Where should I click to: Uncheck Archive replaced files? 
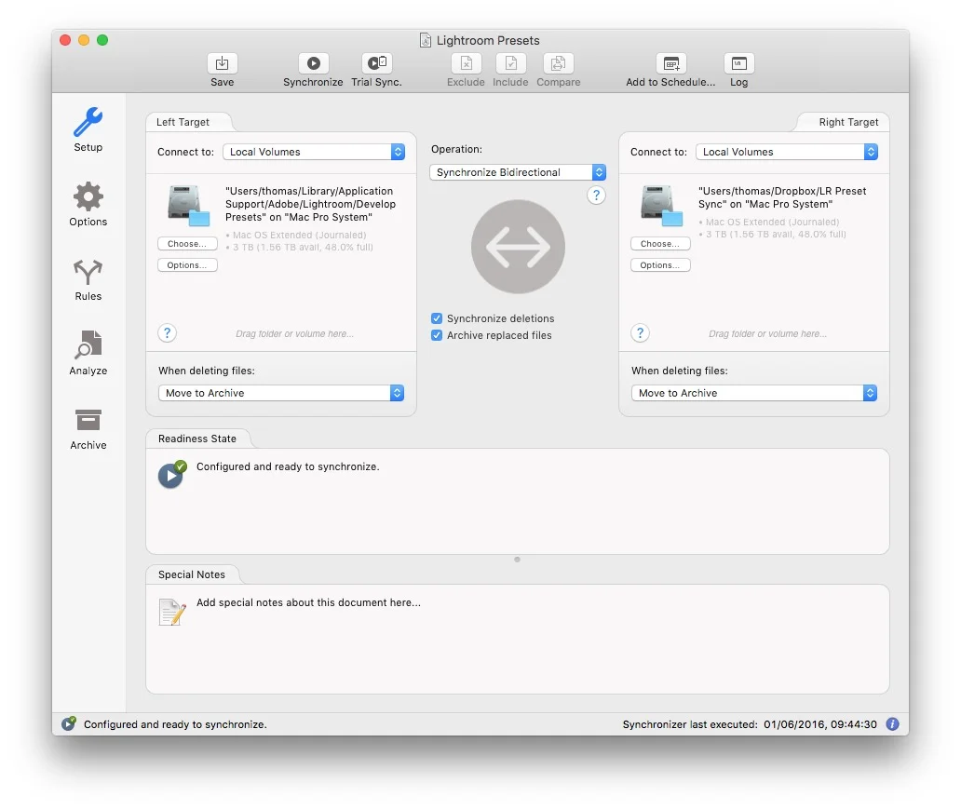(x=437, y=335)
